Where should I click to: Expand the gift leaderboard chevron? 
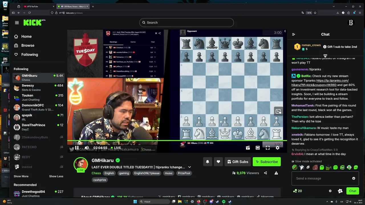(x=325, y=55)
